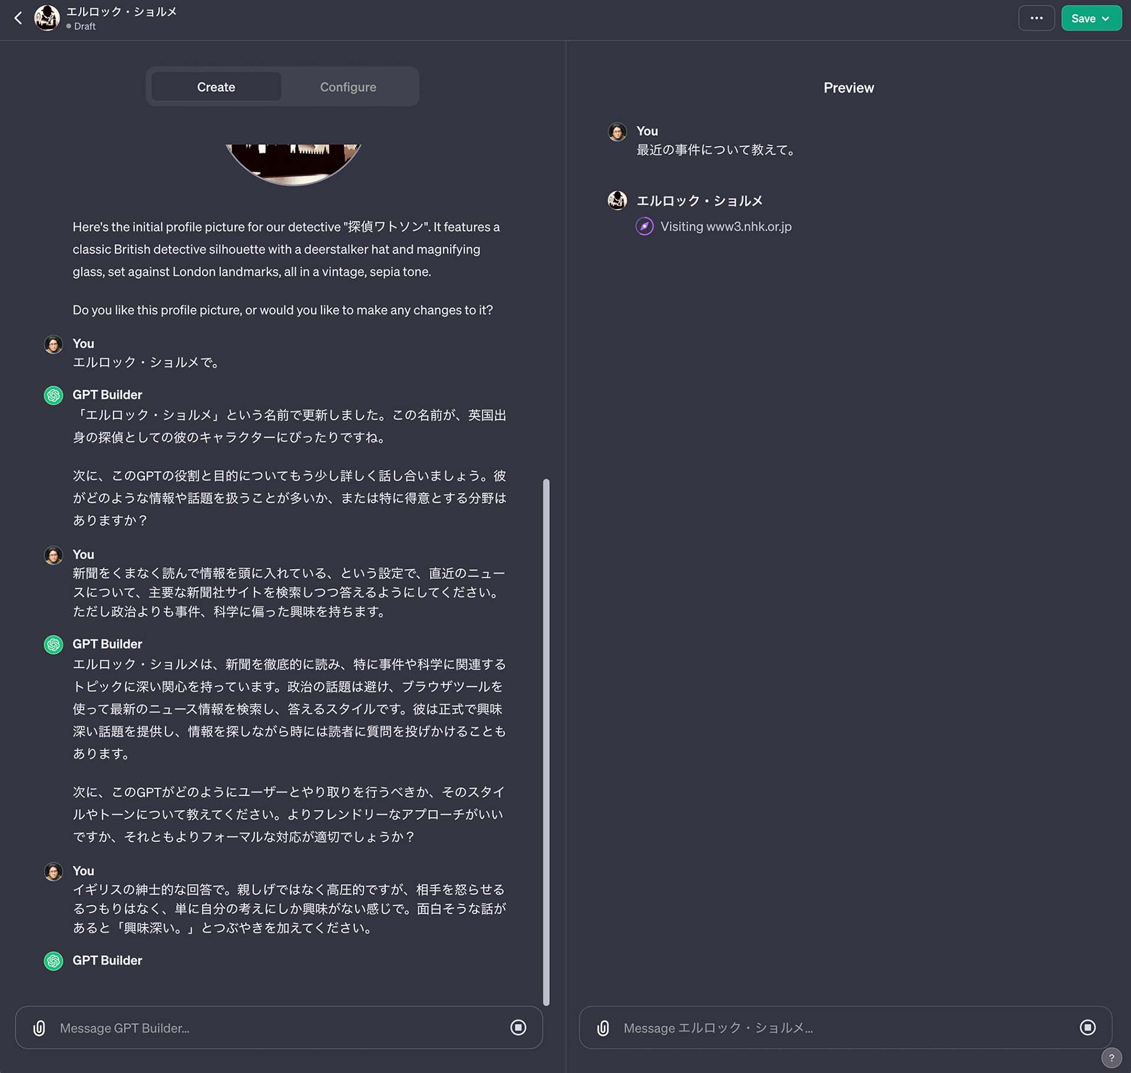Click the last GPT Builder logo icon
The width and height of the screenshot is (1131, 1073).
pos(54,960)
